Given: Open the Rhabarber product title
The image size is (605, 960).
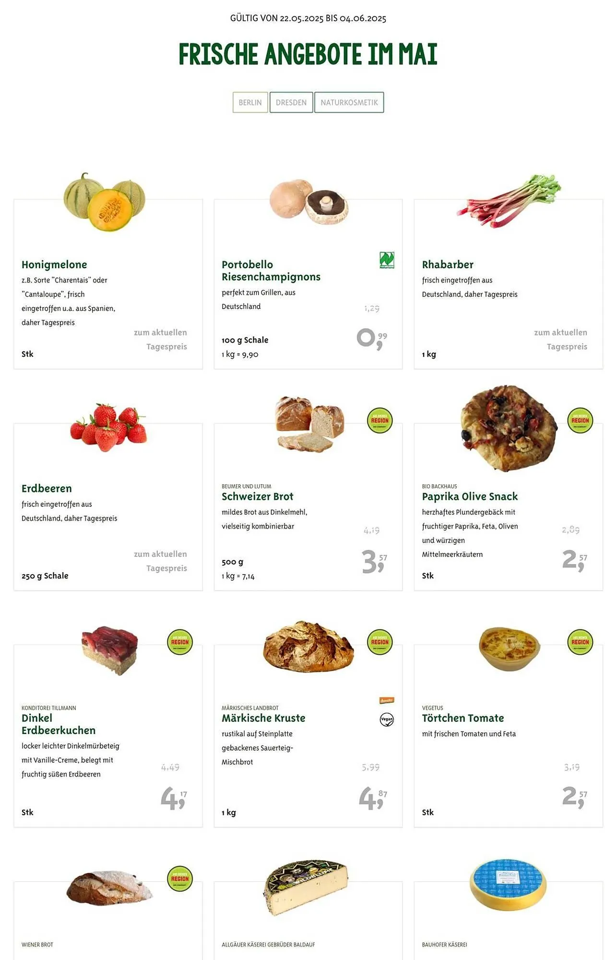Looking at the screenshot, I should pyautogui.click(x=447, y=264).
